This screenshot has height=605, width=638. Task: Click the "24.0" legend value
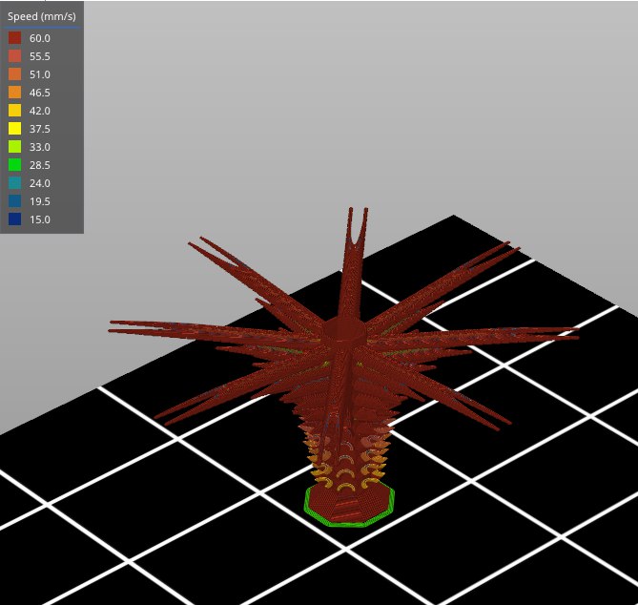(x=40, y=183)
